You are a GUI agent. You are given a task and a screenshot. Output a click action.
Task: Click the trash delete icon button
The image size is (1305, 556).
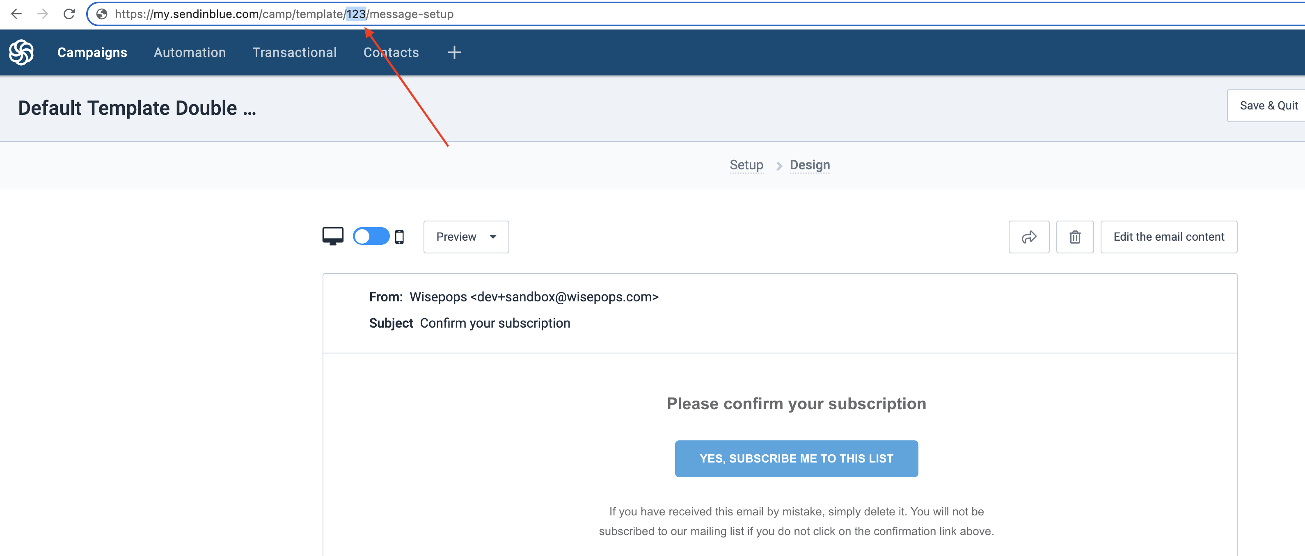pyautogui.click(x=1075, y=237)
